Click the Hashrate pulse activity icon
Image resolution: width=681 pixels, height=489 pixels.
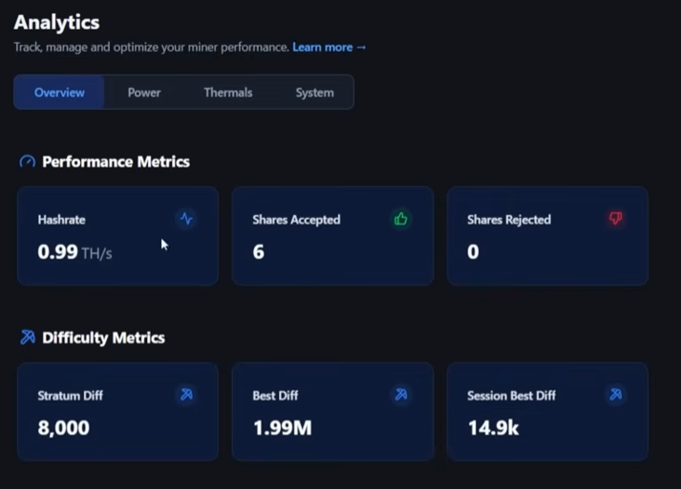coord(186,219)
